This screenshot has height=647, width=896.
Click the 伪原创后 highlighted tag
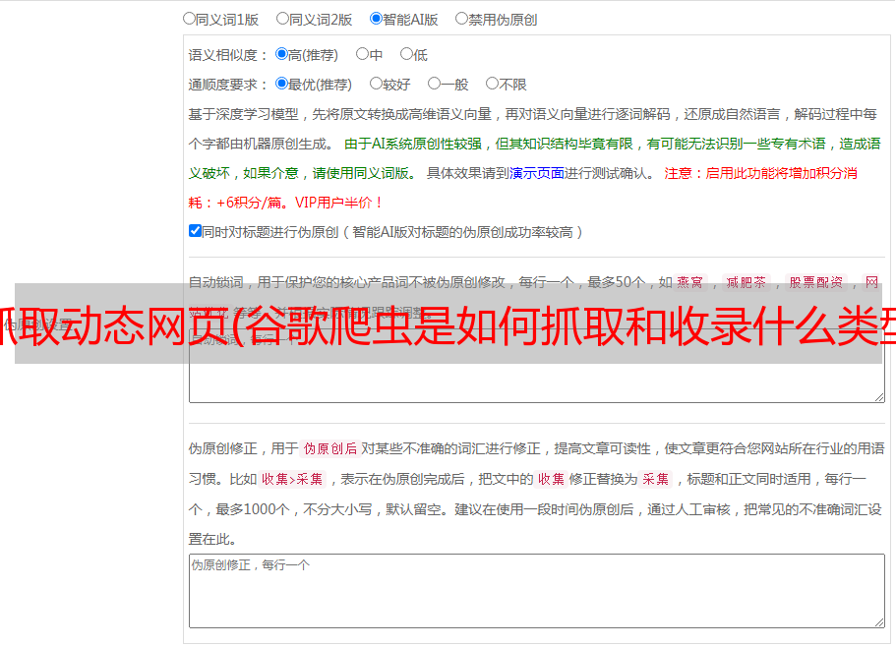(330, 448)
